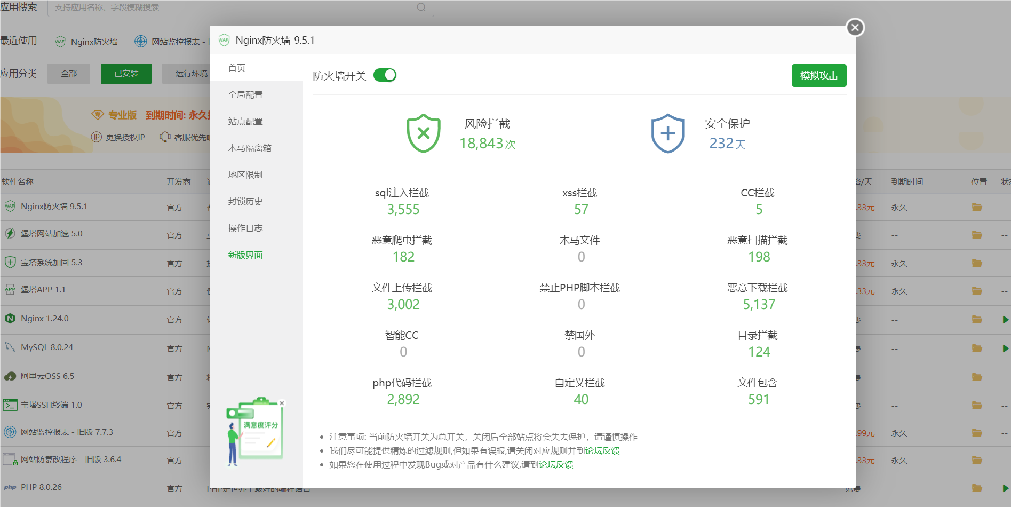
Task: Click the 宝塔SSH终端 1.0 terminal icon
Action: click(10, 405)
